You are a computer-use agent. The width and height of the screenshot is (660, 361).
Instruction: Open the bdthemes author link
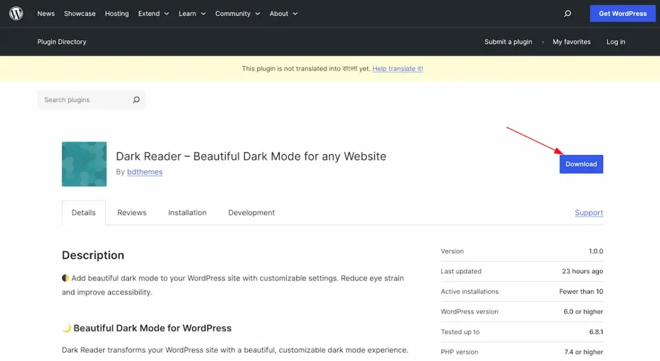point(145,172)
